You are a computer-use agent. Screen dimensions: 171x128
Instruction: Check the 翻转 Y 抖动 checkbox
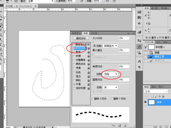112,99
